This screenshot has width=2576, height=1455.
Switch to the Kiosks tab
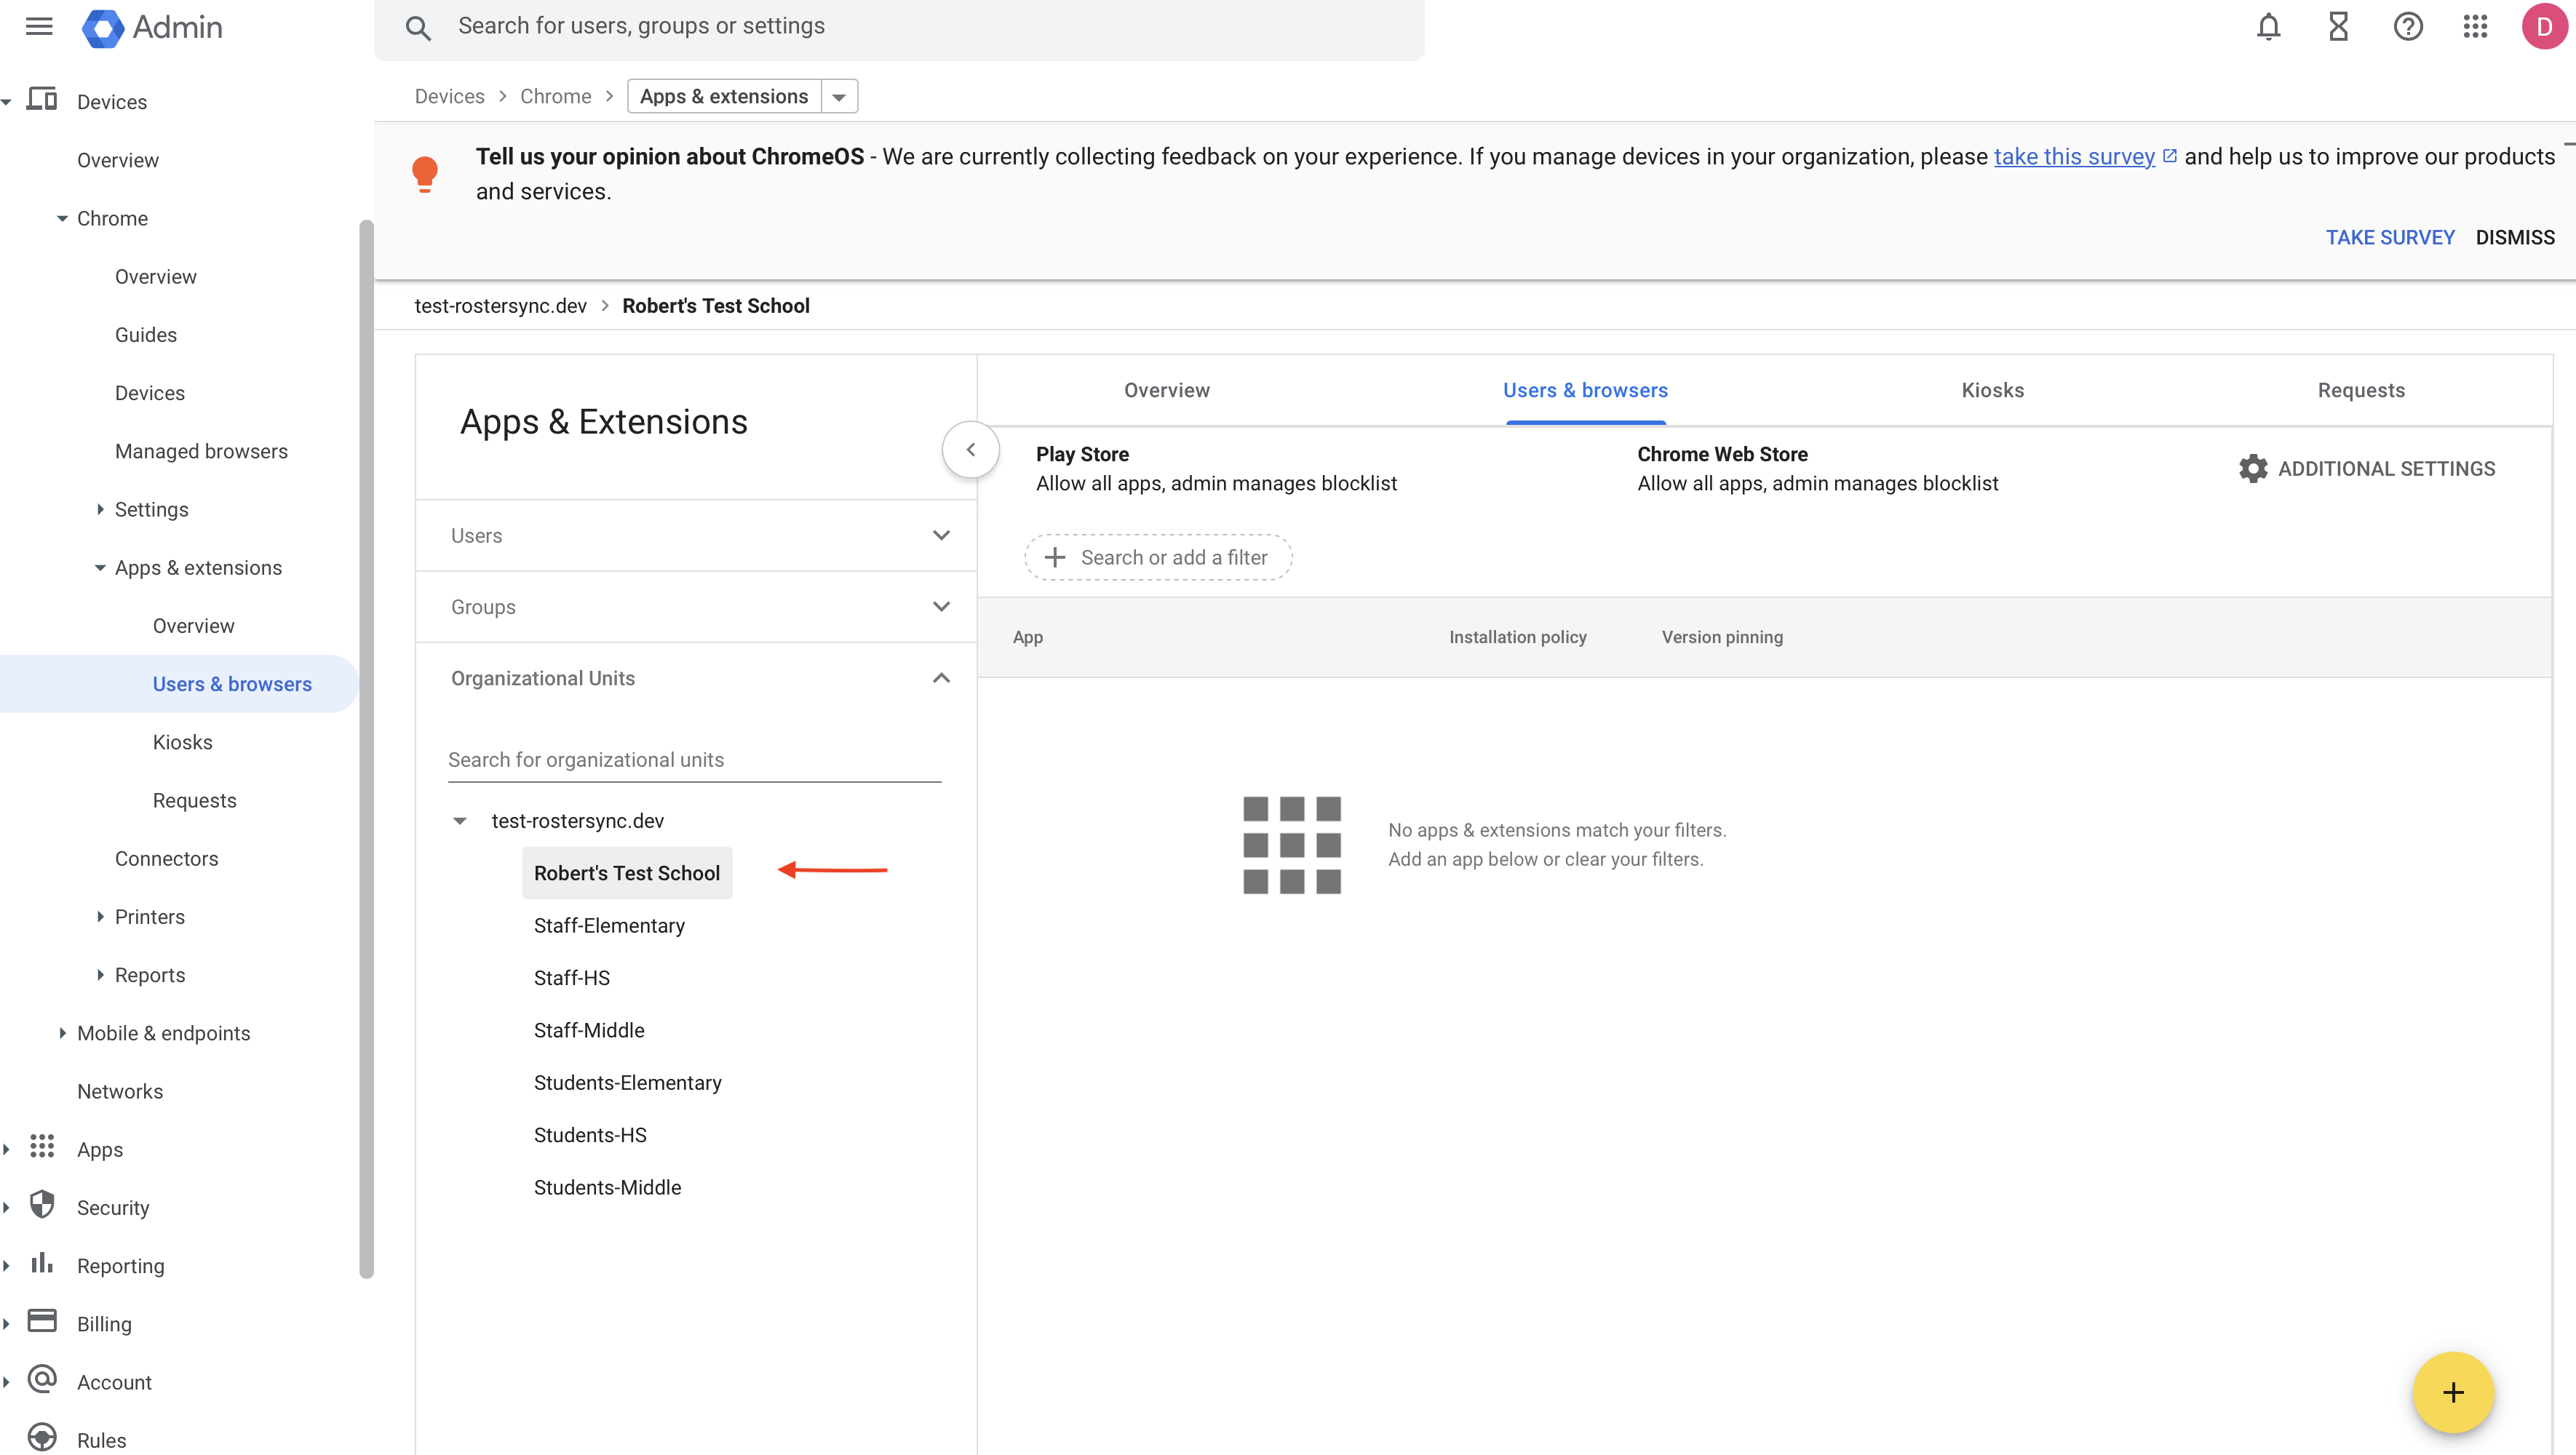(1991, 390)
